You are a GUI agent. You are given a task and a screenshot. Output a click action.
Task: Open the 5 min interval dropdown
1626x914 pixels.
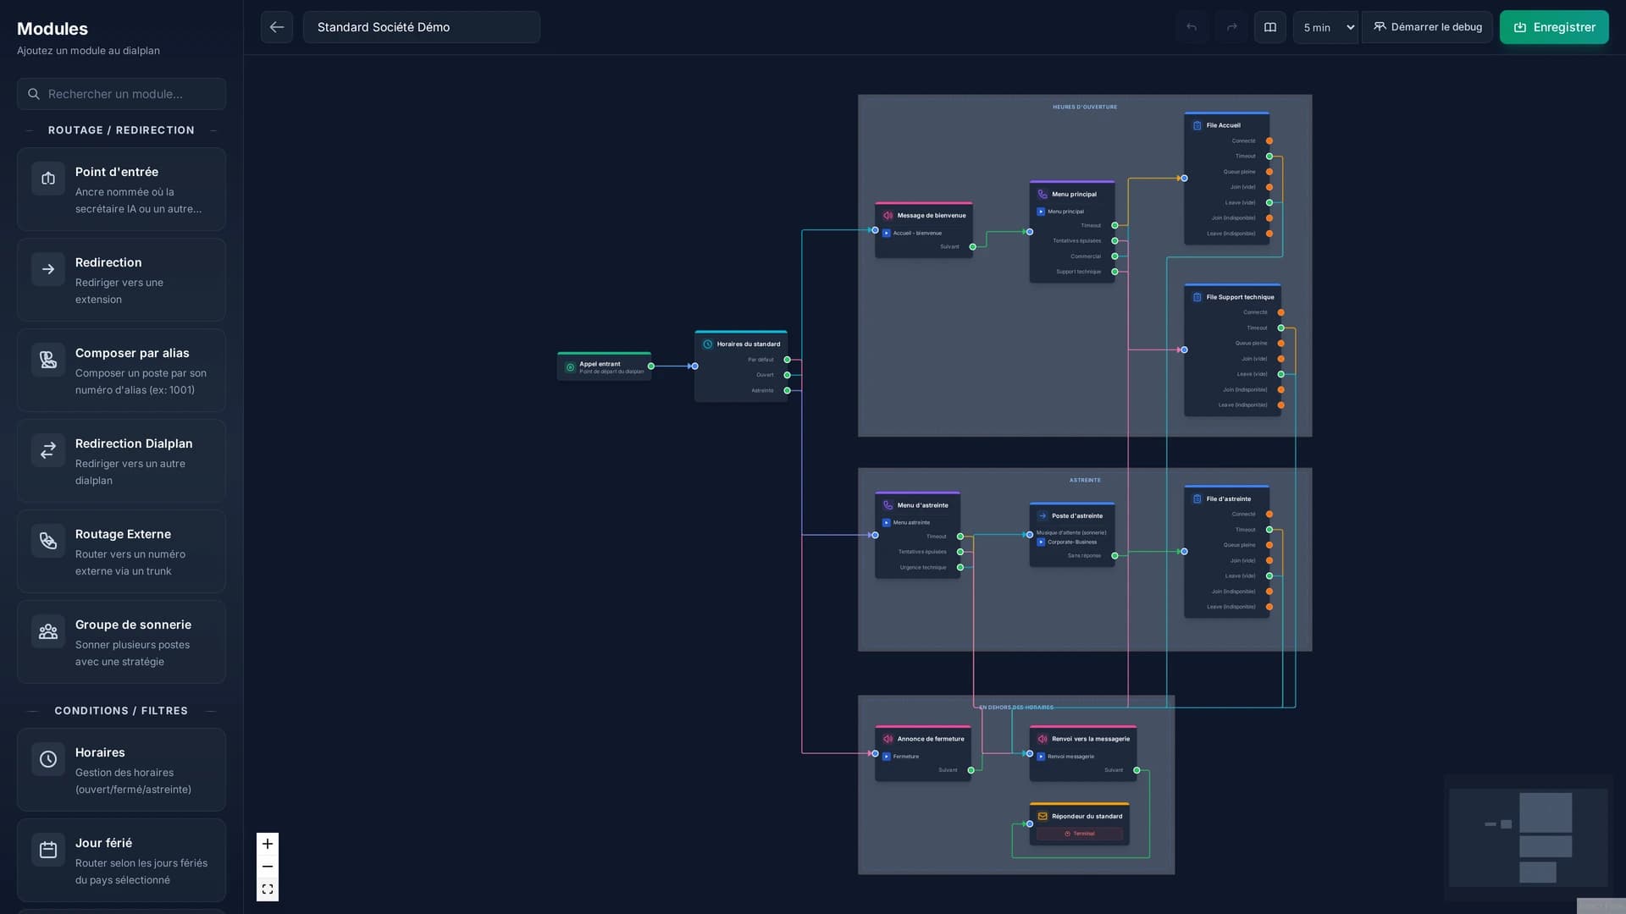pos(1325,27)
